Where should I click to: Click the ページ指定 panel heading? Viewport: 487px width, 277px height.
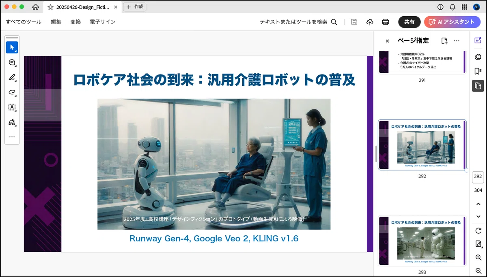click(x=413, y=41)
